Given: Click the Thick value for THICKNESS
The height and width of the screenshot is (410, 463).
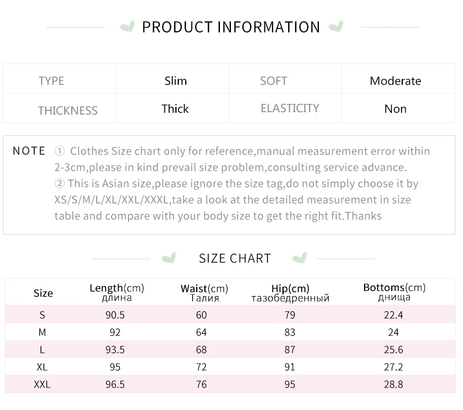Looking at the screenshot, I should (x=175, y=109).
